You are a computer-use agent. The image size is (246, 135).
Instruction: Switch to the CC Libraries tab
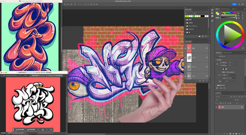point(228,53)
